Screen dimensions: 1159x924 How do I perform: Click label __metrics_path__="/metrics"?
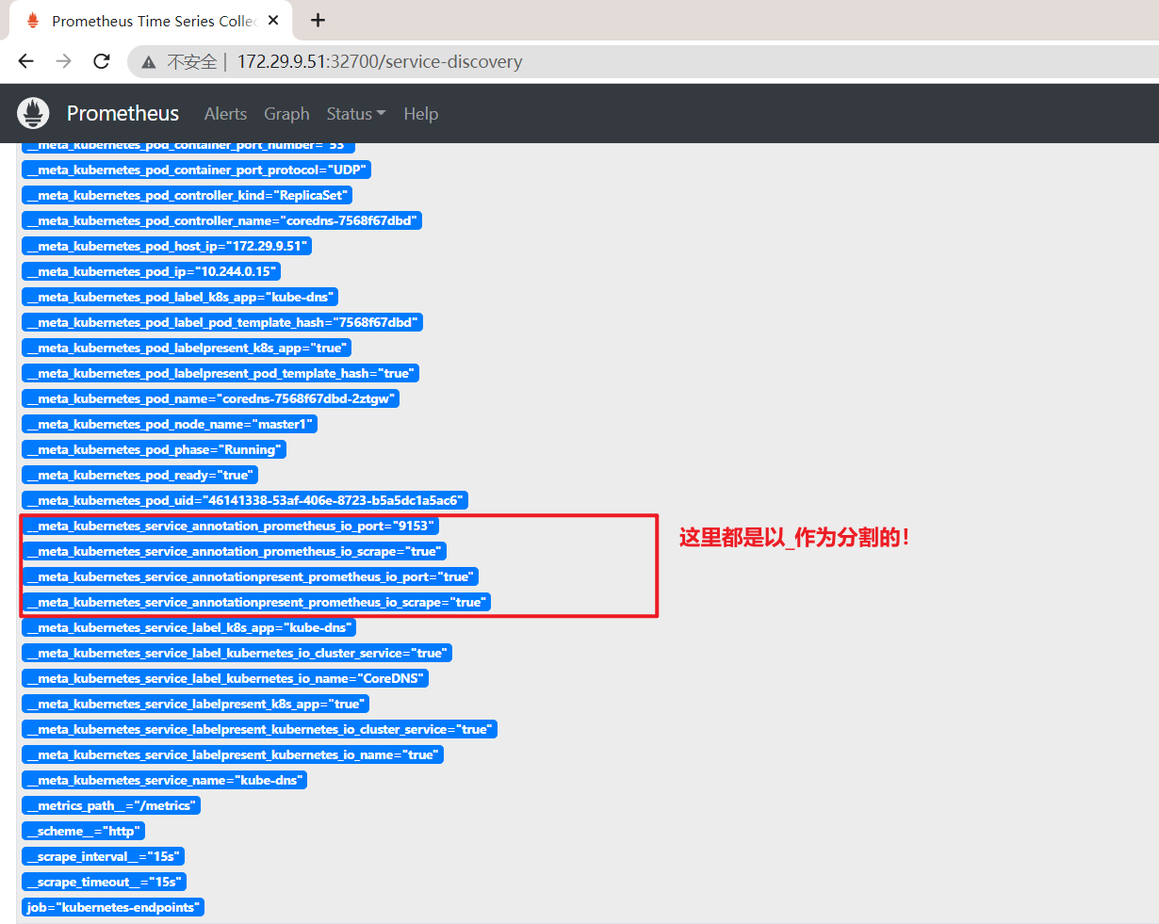click(111, 805)
